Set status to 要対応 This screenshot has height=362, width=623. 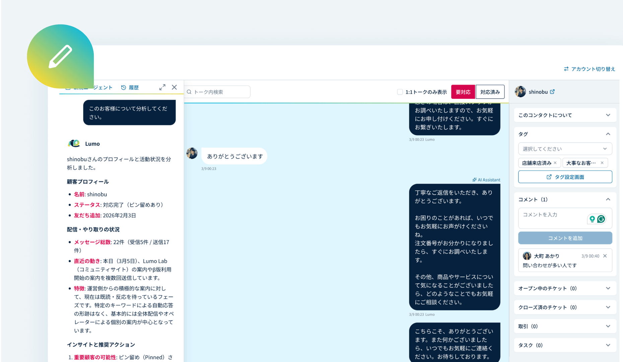463,92
